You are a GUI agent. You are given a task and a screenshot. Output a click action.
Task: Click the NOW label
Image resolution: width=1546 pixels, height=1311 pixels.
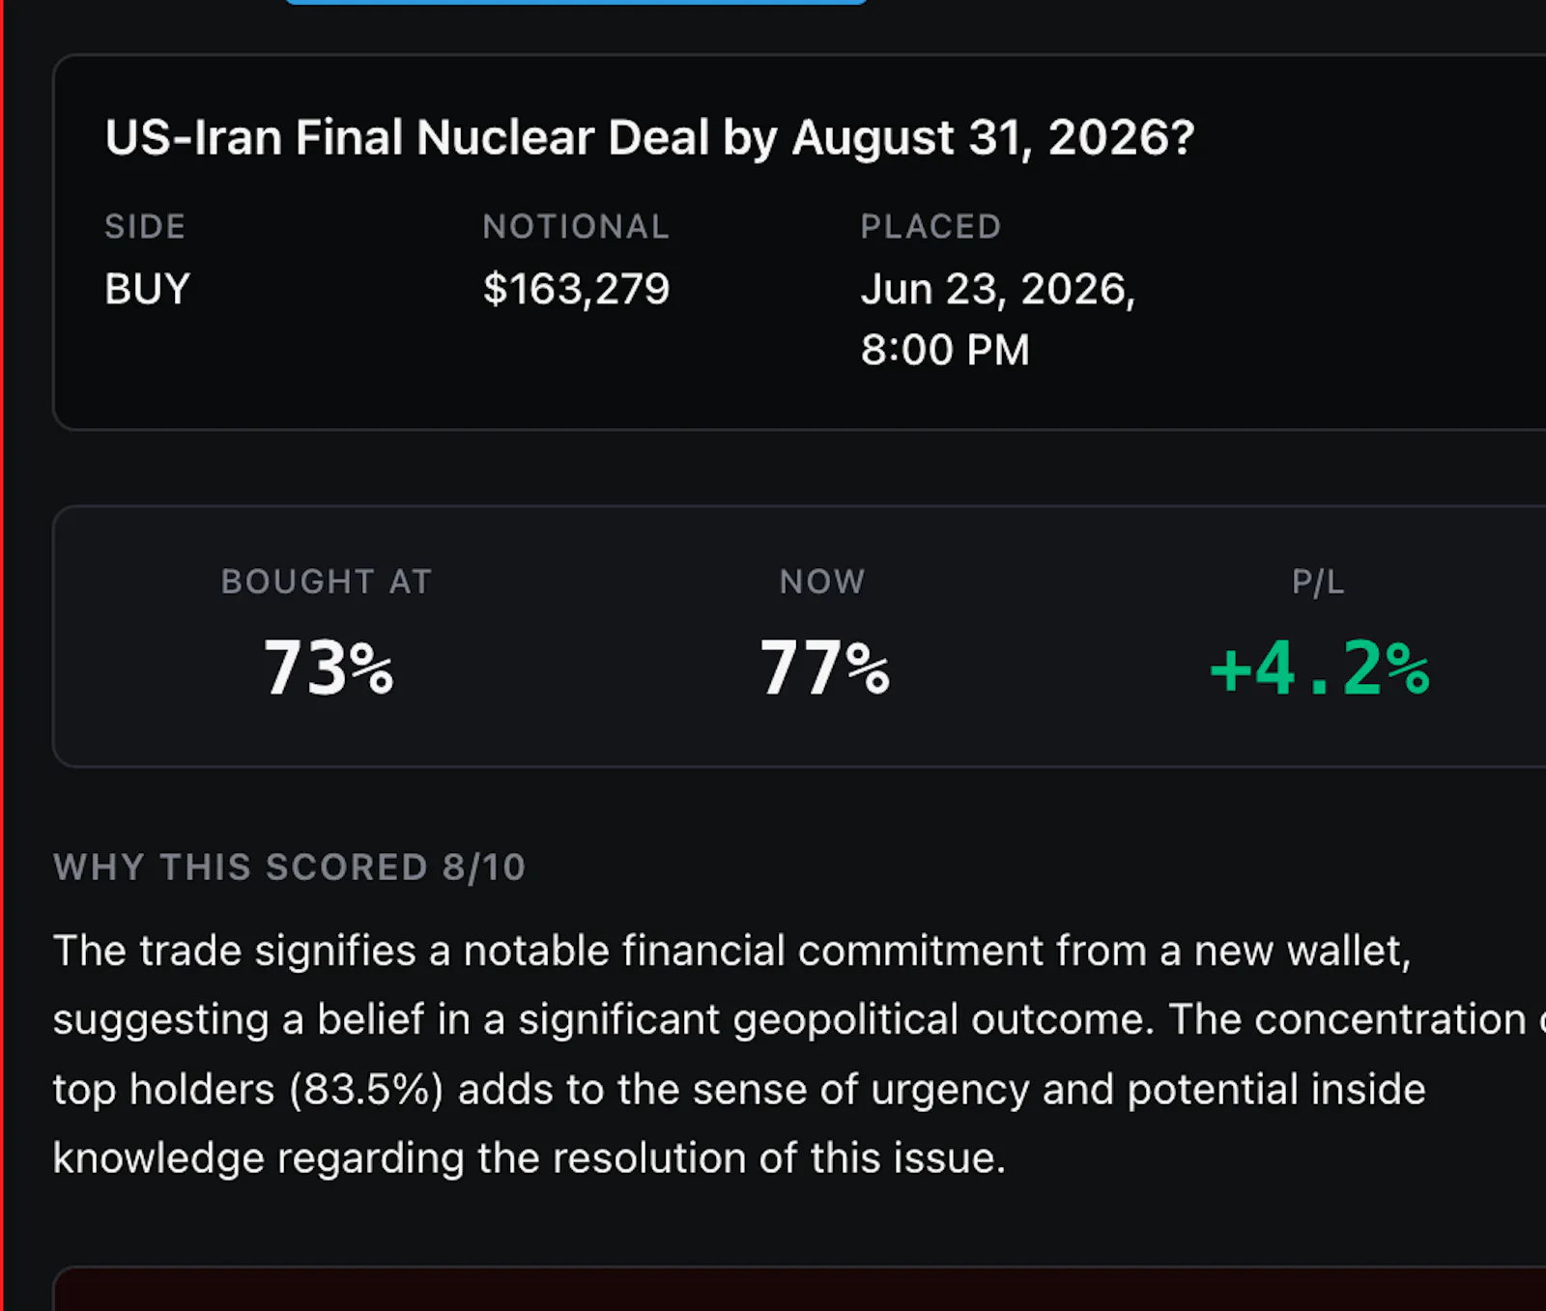pos(822,582)
